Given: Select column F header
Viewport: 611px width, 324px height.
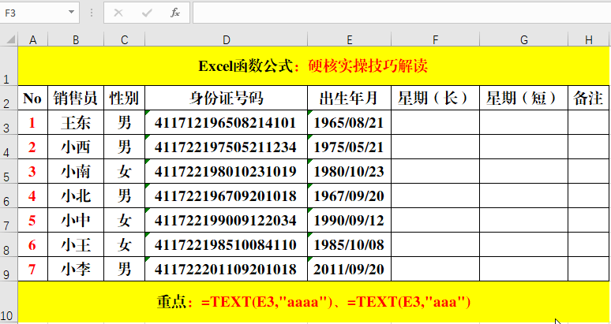Looking at the screenshot, I should tap(435, 39).
